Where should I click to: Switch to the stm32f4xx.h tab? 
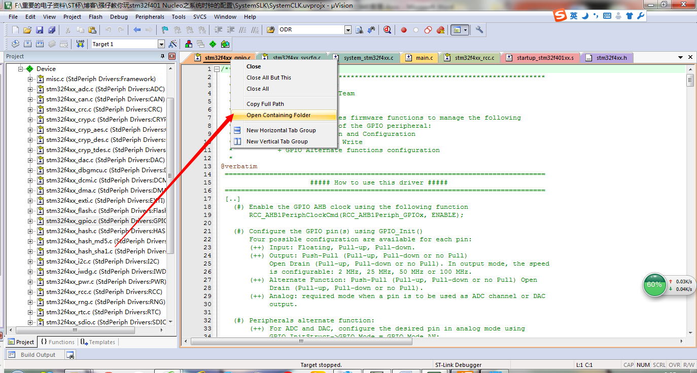(x=606, y=58)
